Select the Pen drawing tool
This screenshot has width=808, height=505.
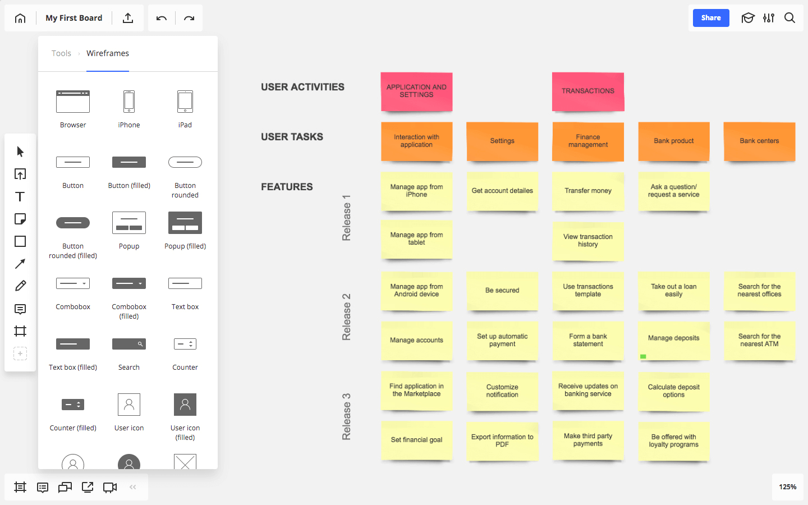[20, 286]
